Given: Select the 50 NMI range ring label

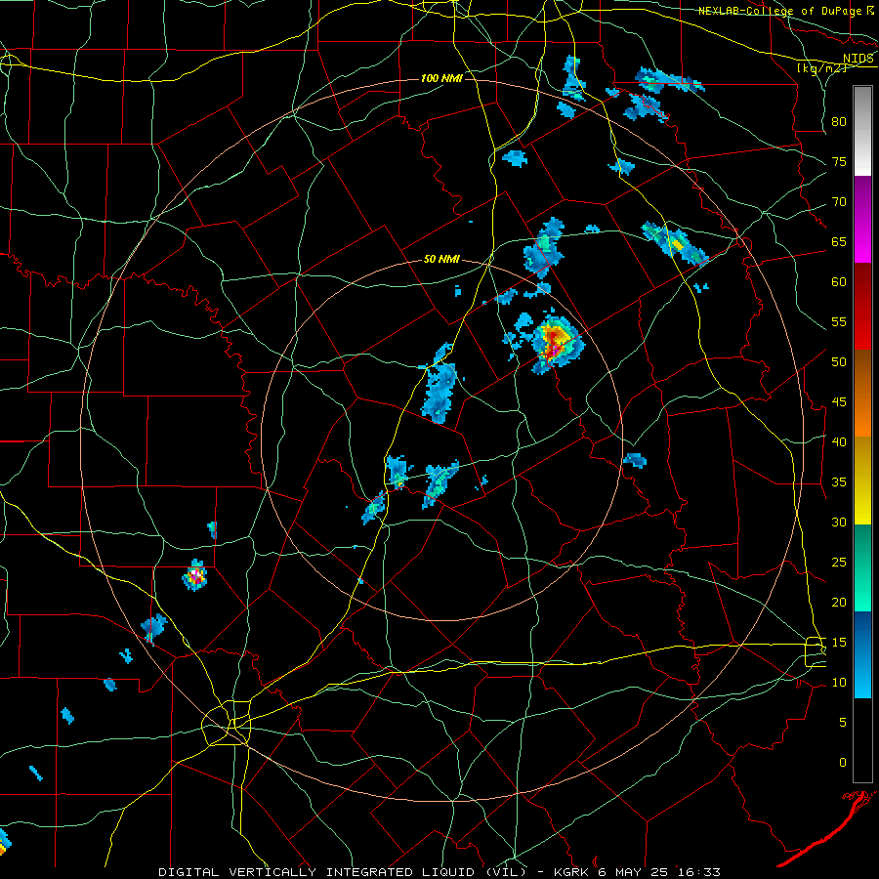Looking at the screenshot, I should [x=441, y=259].
